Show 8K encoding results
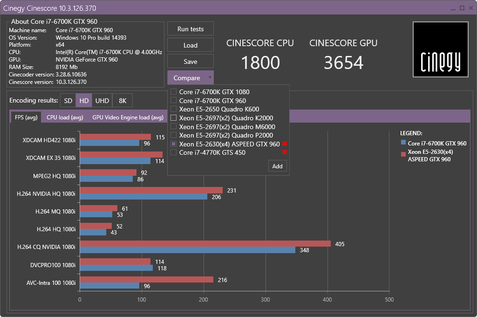This screenshot has width=477, height=317. point(123,101)
